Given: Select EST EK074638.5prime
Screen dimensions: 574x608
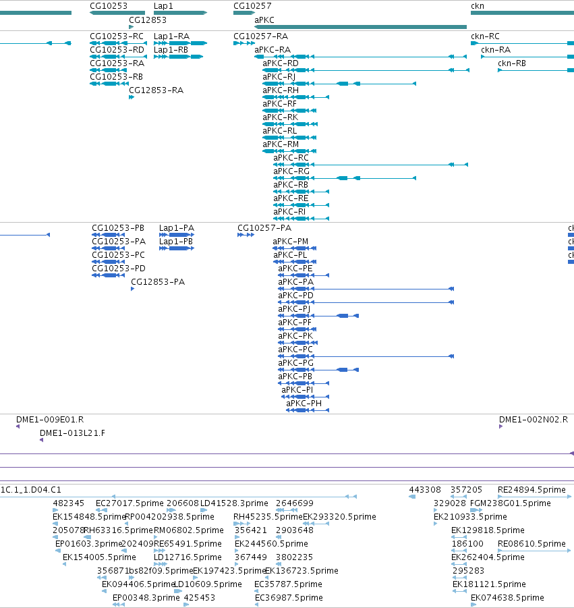Looking at the screenshot, I should coord(473,604).
